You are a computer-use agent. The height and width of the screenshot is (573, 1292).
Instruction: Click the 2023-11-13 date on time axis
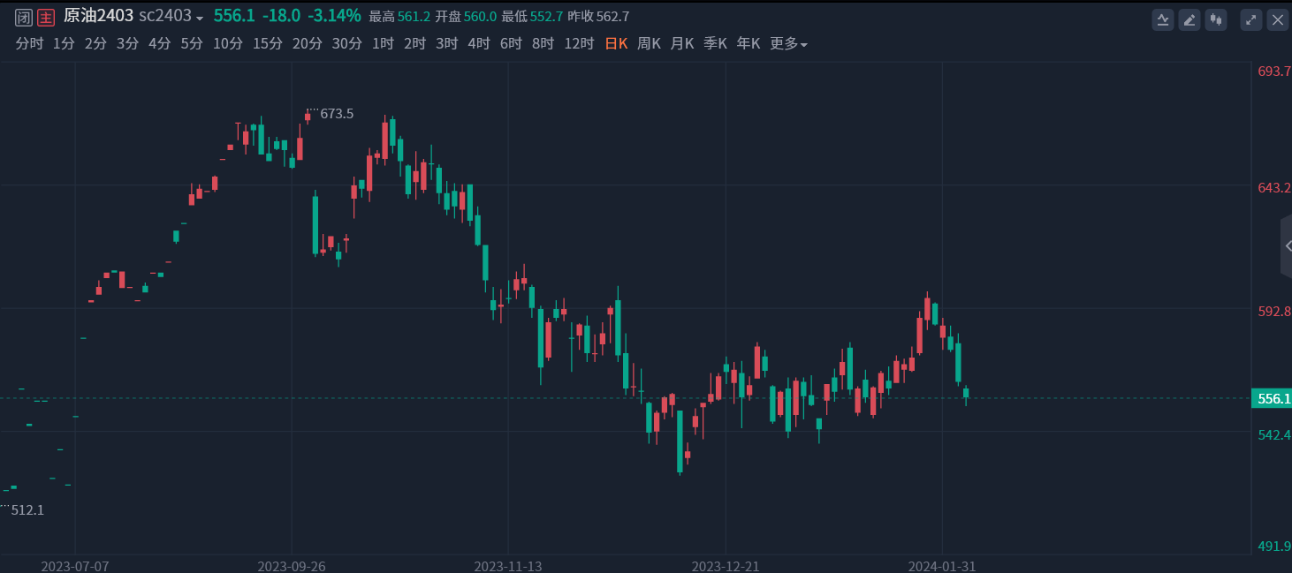(x=508, y=565)
